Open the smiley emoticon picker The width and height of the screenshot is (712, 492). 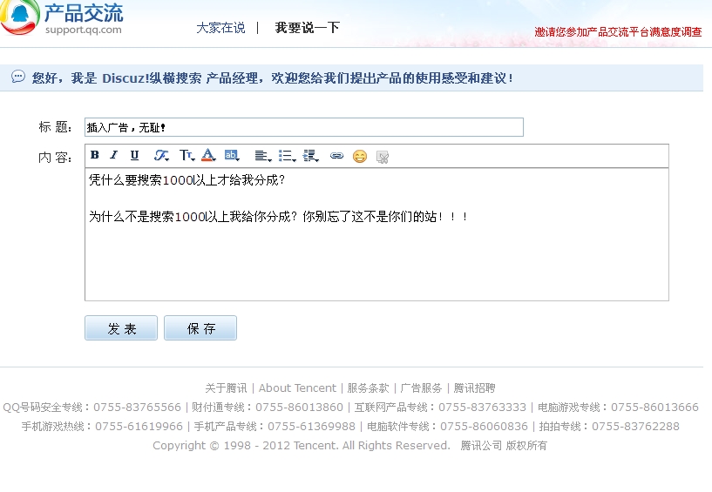(360, 156)
